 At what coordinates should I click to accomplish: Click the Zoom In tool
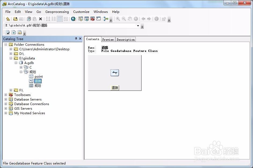[x=118, y=19]
